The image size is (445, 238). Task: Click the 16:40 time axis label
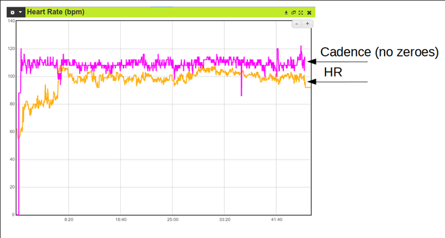coord(121,220)
